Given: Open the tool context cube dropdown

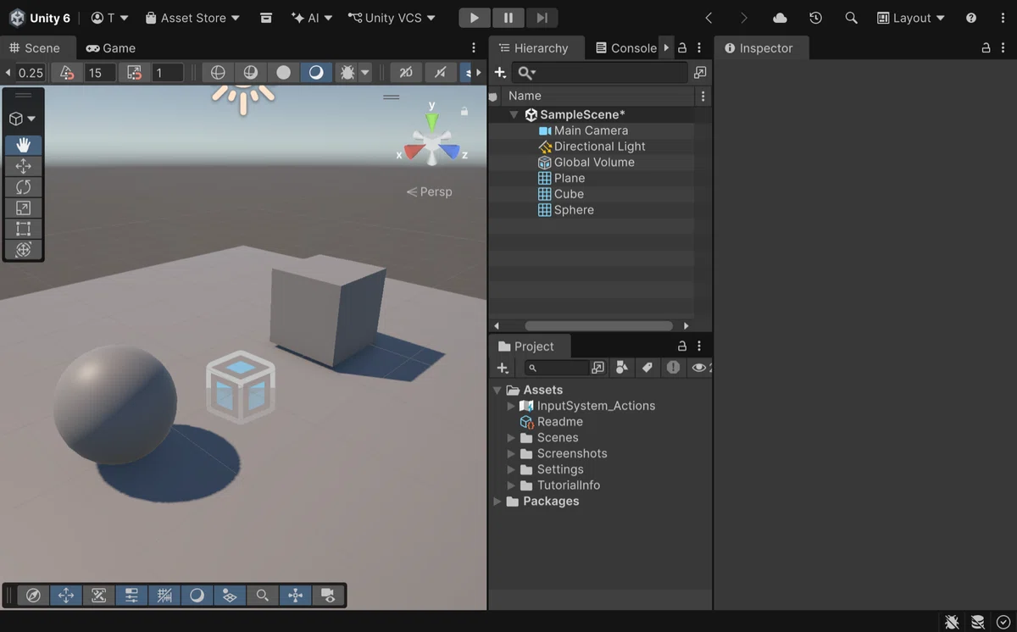Looking at the screenshot, I should [23, 119].
